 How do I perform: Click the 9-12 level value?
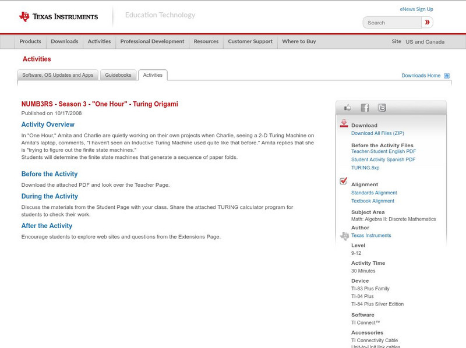click(356, 253)
